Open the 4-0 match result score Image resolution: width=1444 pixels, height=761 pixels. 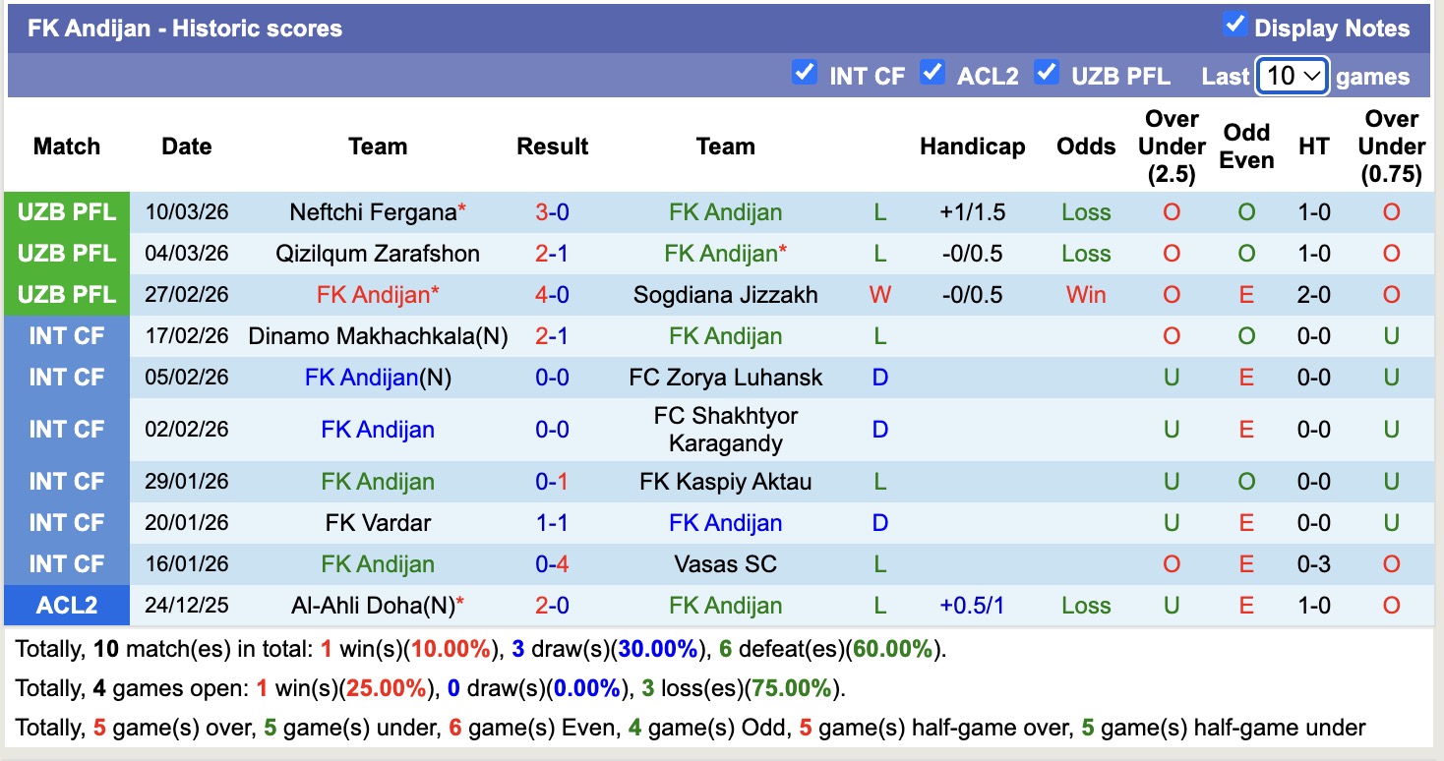tap(552, 295)
